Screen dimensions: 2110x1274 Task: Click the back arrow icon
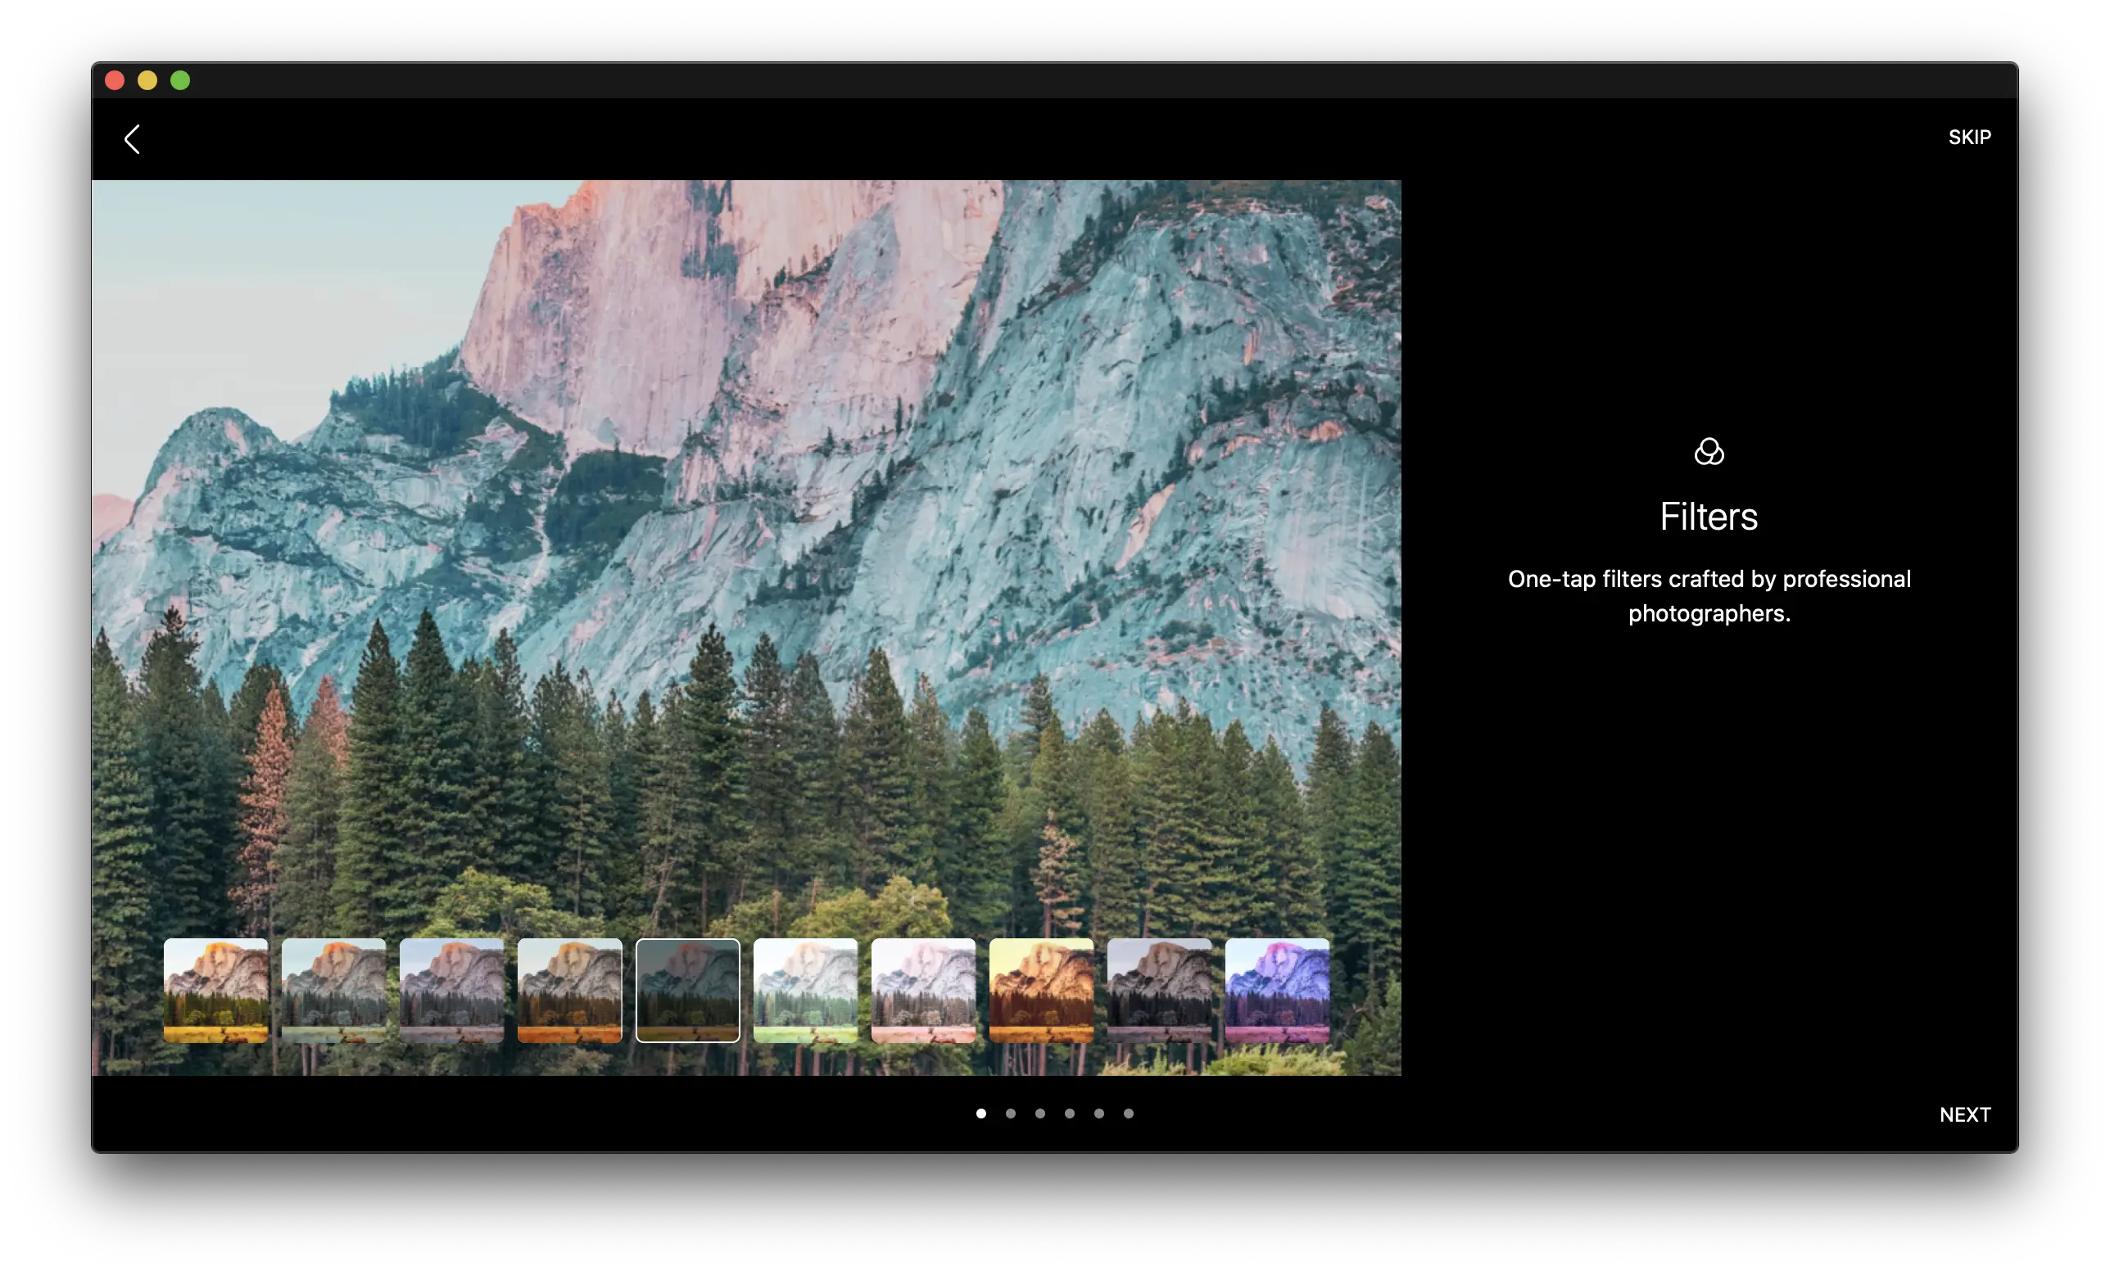pyautogui.click(x=132, y=138)
